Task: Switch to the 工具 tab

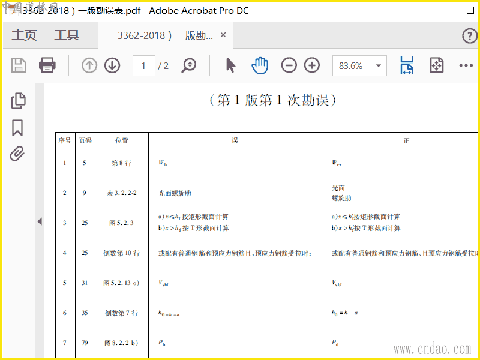Action: [x=67, y=35]
